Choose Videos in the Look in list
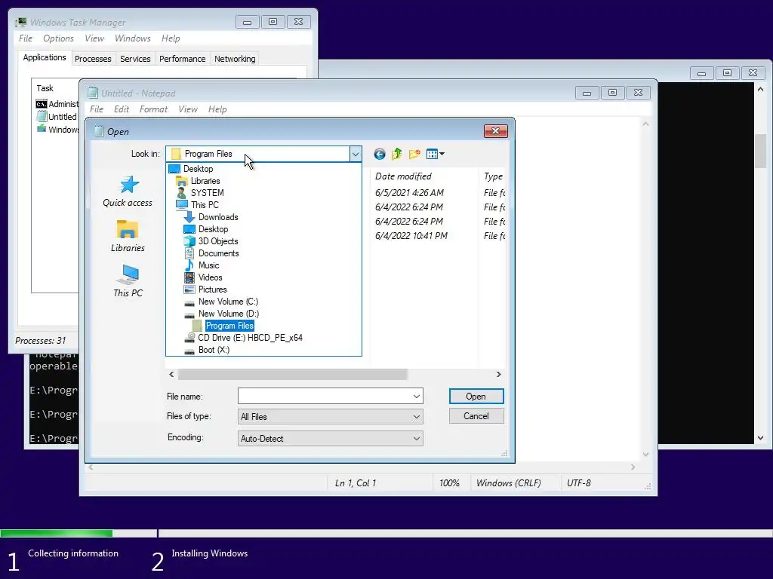The height and width of the screenshot is (579, 773). (x=210, y=277)
